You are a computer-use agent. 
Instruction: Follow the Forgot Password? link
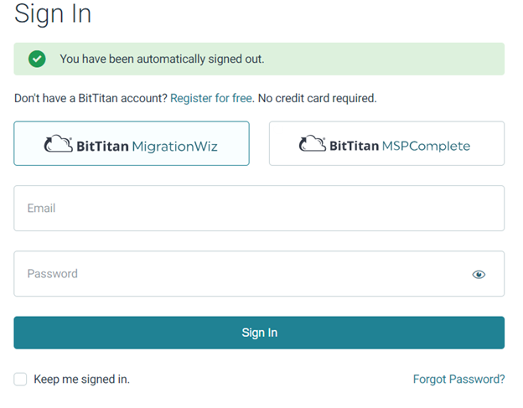point(458,380)
